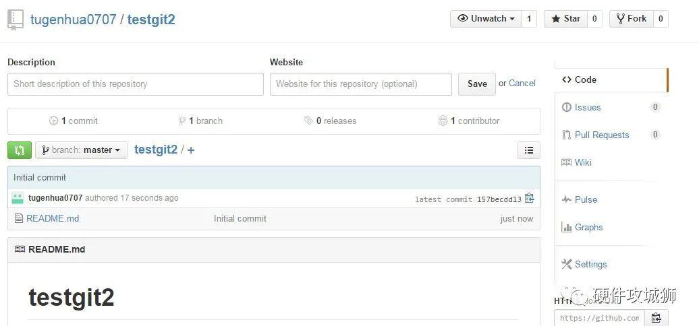The height and width of the screenshot is (326, 699).
Task: Click the repository book icon beside tugenhua0707
Action: click(15, 20)
